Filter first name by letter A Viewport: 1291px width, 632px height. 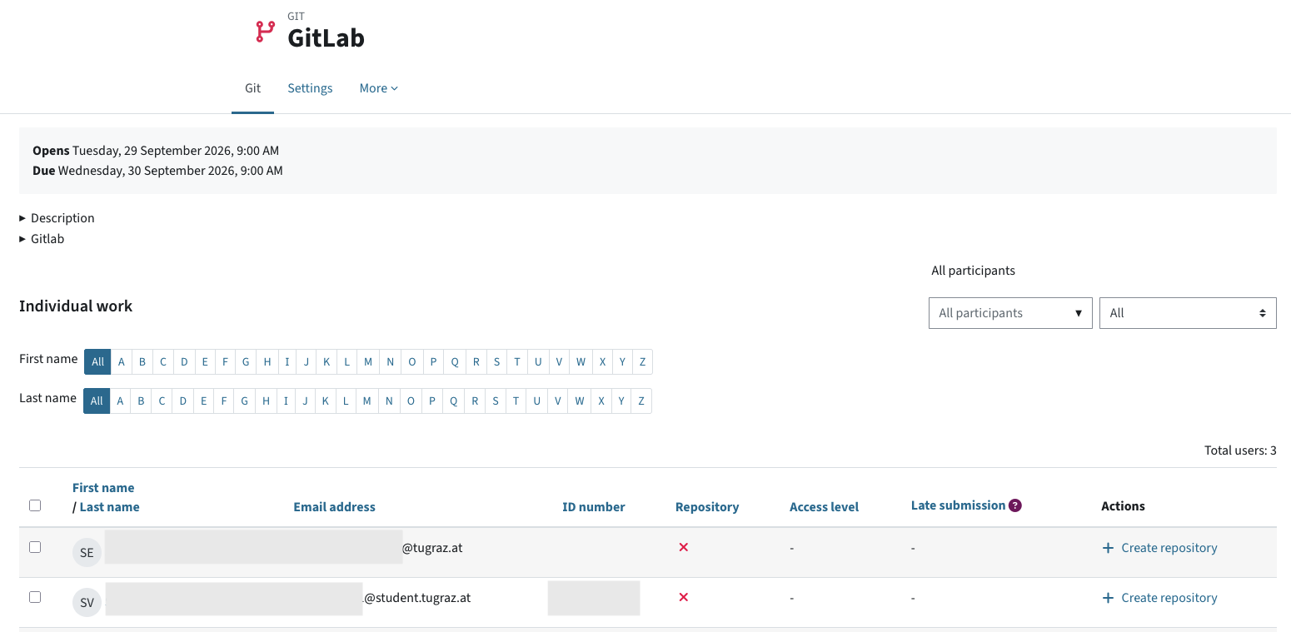tap(122, 361)
